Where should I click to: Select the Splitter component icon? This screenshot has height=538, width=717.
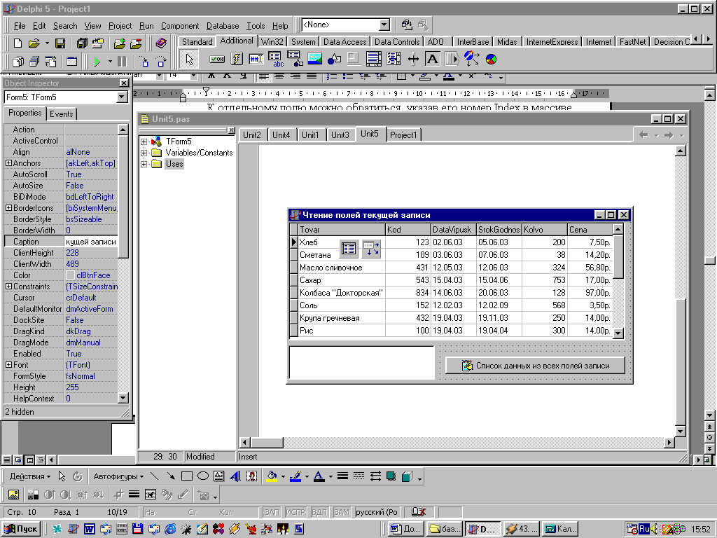tap(413, 59)
